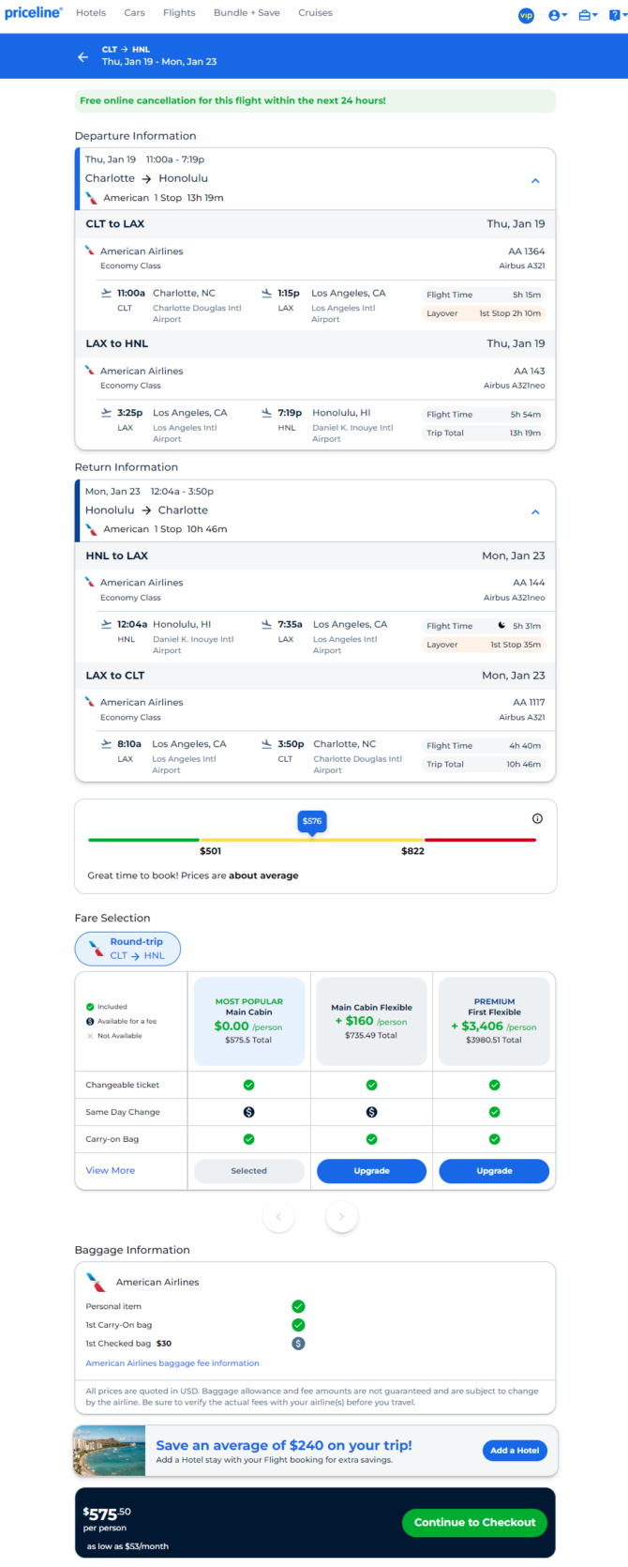
Task: Open the account profile dropdown
Action: [x=558, y=15]
